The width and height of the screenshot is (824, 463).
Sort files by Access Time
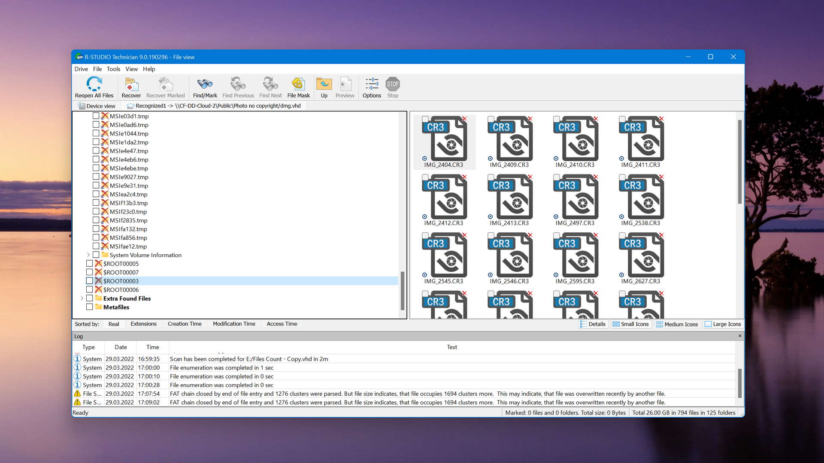tap(282, 324)
